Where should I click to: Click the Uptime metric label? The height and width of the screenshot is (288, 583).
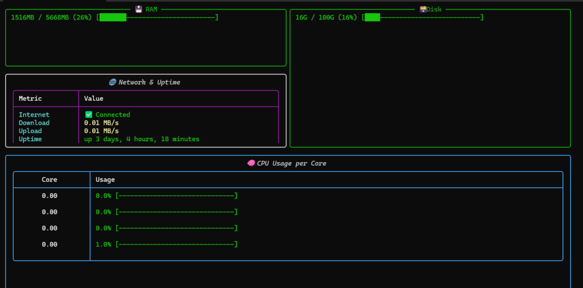click(x=30, y=139)
